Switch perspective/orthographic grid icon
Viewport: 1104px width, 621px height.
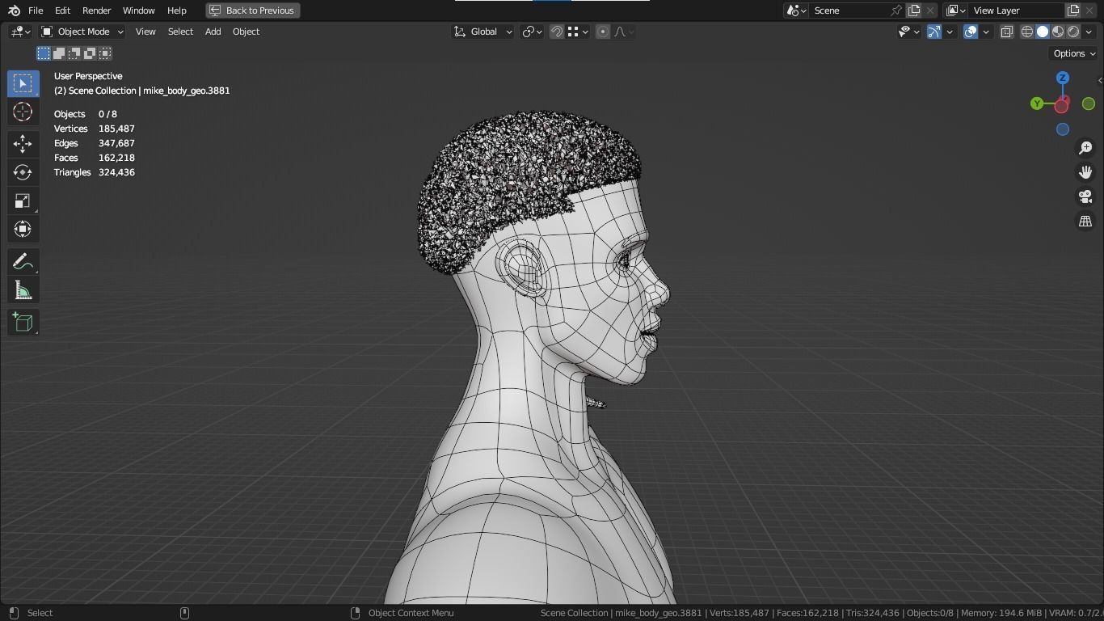coord(1085,221)
